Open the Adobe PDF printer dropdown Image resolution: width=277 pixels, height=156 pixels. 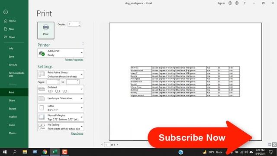point(61,53)
